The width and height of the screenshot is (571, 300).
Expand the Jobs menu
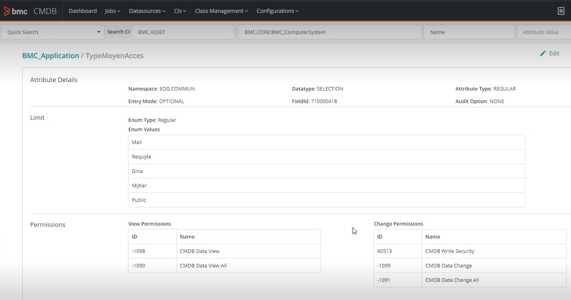coord(113,11)
